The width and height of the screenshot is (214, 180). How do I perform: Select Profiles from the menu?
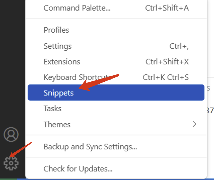click(x=116, y=30)
